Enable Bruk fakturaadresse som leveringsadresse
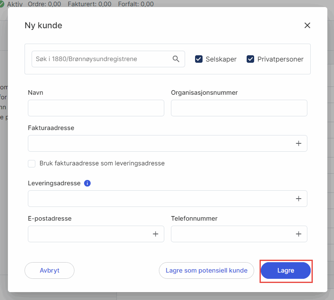Image resolution: width=334 pixels, height=300 pixels. pyautogui.click(x=32, y=163)
